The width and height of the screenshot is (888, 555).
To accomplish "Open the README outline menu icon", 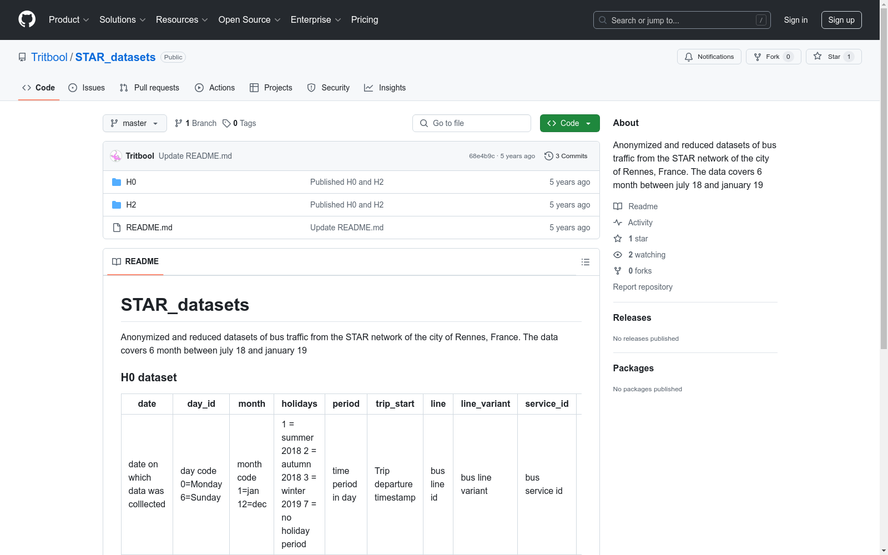I will (586, 262).
